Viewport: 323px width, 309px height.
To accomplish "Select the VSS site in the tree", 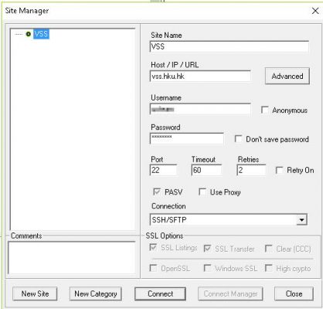I will [41, 34].
